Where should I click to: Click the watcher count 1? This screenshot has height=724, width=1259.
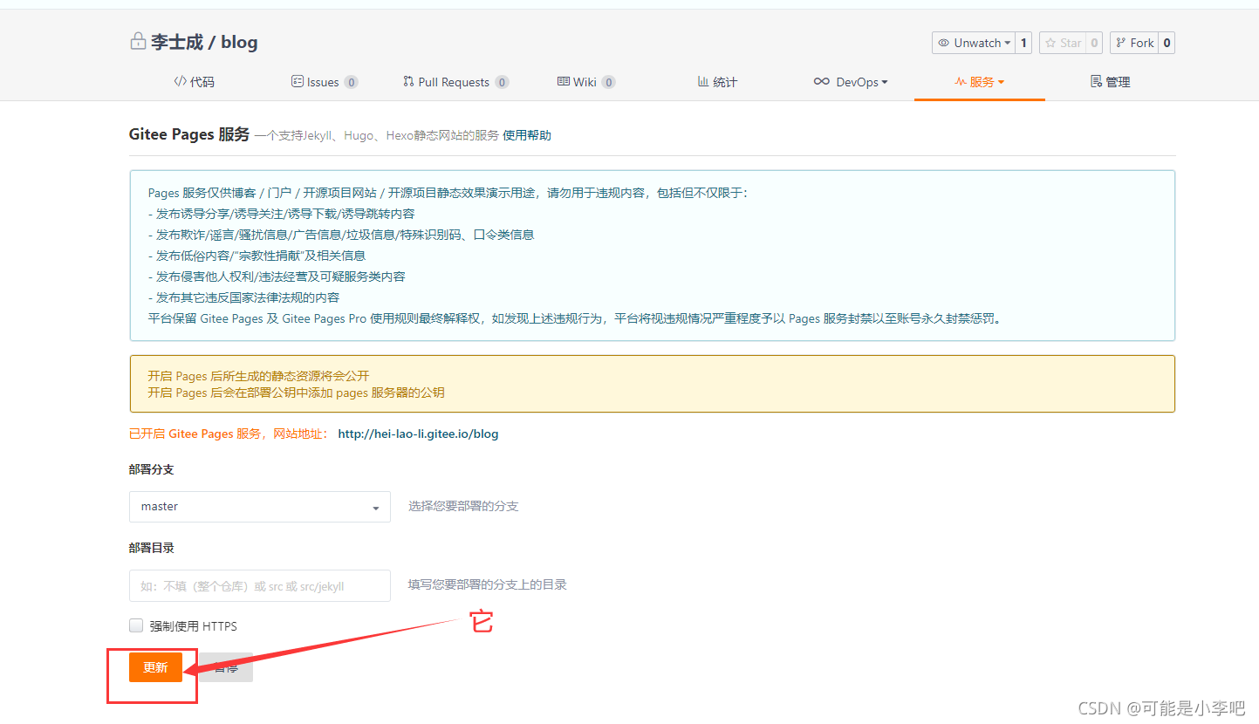point(1024,43)
